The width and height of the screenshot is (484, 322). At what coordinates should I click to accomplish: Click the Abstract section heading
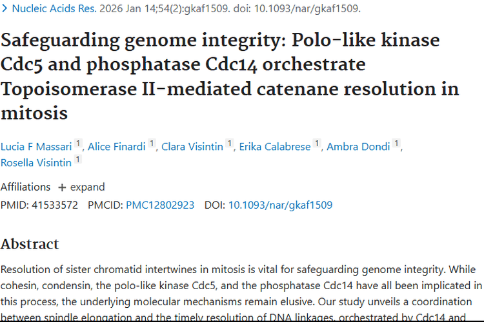pos(30,244)
